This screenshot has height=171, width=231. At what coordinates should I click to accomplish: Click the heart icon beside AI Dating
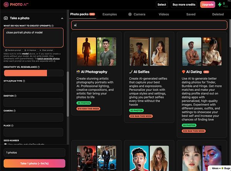click(x=183, y=72)
